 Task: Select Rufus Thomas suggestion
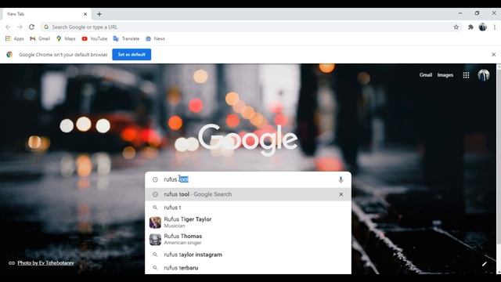[x=248, y=239]
